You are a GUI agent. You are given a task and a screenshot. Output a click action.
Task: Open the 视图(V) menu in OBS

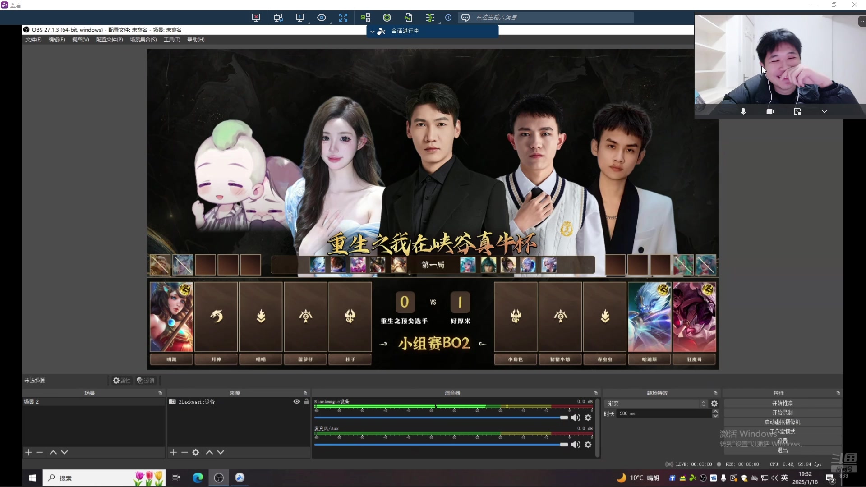pyautogui.click(x=80, y=40)
